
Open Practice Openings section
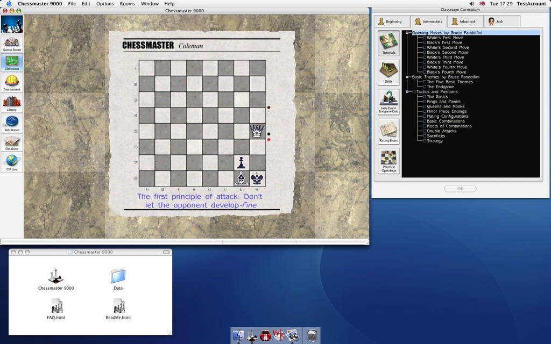(388, 161)
